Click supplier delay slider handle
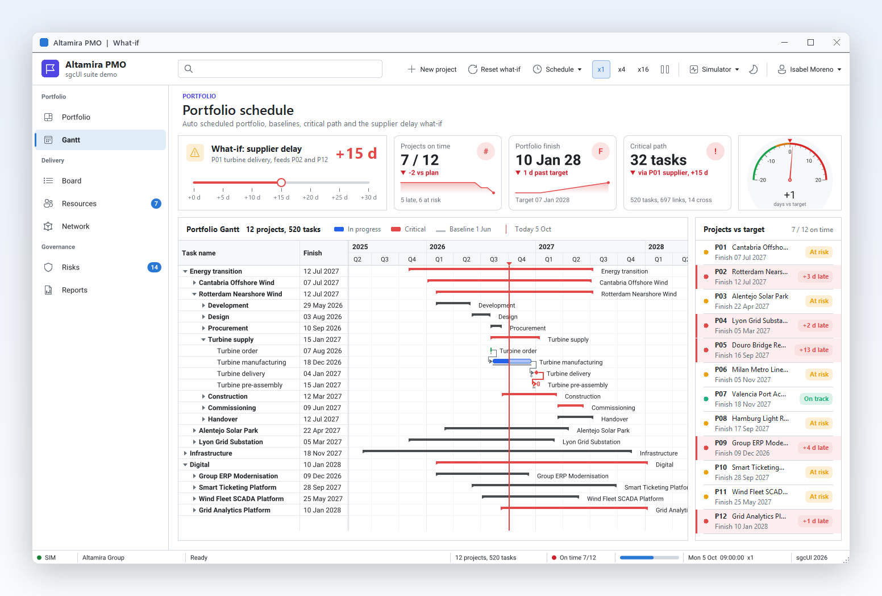This screenshot has width=882, height=596. tap(281, 183)
